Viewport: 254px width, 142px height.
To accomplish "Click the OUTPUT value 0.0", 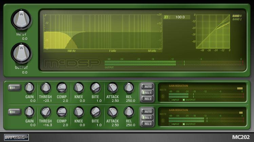I will coord(25,73).
